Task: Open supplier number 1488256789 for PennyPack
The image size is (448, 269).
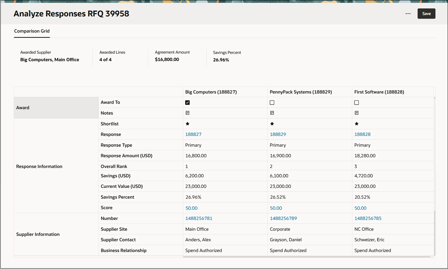Action: pos(283,218)
